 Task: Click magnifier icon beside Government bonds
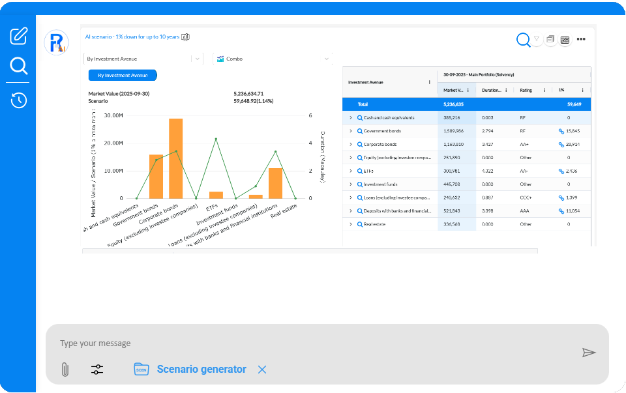[360, 131]
